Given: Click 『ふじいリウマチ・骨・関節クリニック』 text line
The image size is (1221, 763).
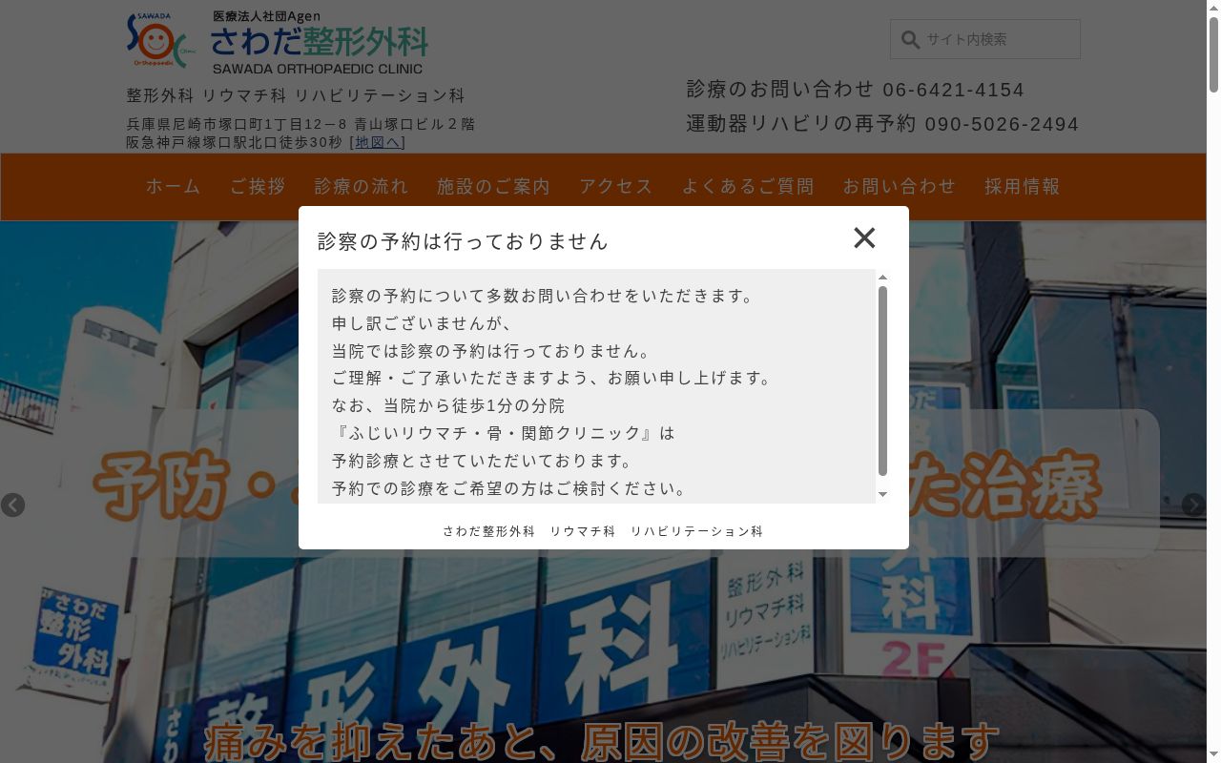Looking at the screenshot, I should pyautogui.click(x=504, y=433).
